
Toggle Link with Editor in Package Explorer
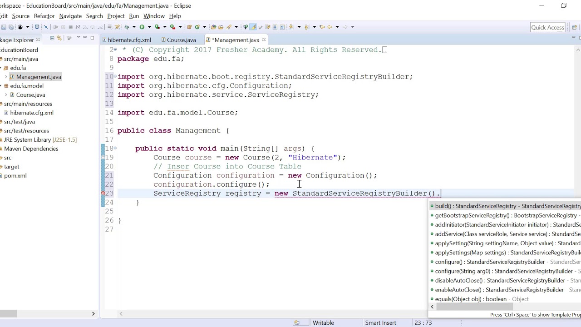59,38
